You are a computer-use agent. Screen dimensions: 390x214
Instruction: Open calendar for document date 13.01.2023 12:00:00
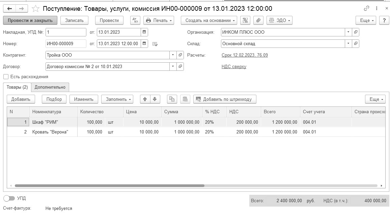click(x=144, y=43)
